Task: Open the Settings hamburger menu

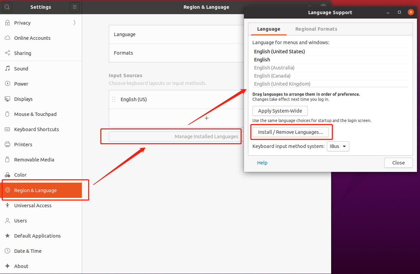Action: tap(75, 7)
